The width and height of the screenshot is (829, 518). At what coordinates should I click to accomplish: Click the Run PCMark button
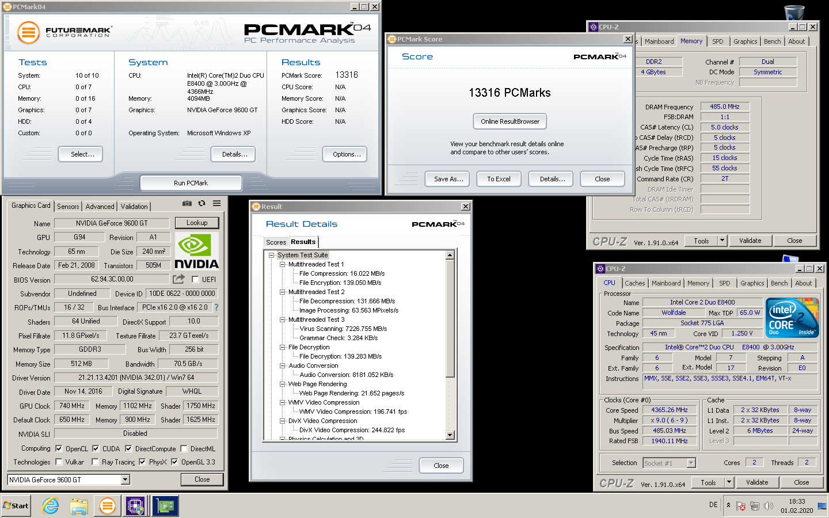point(191,183)
